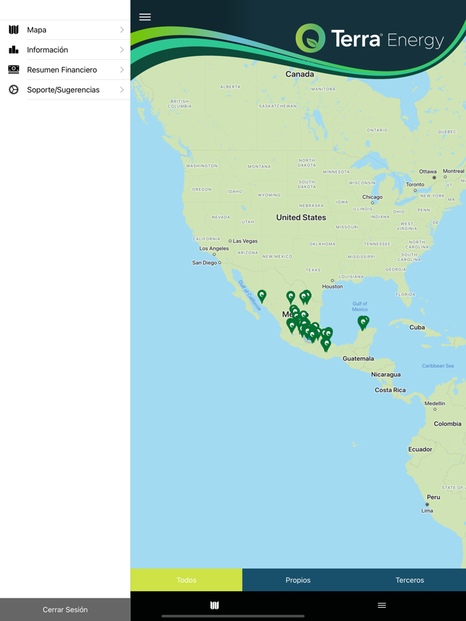Click the Gulf of Mexico label
The width and height of the screenshot is (466, 621).
pos(359,307)
